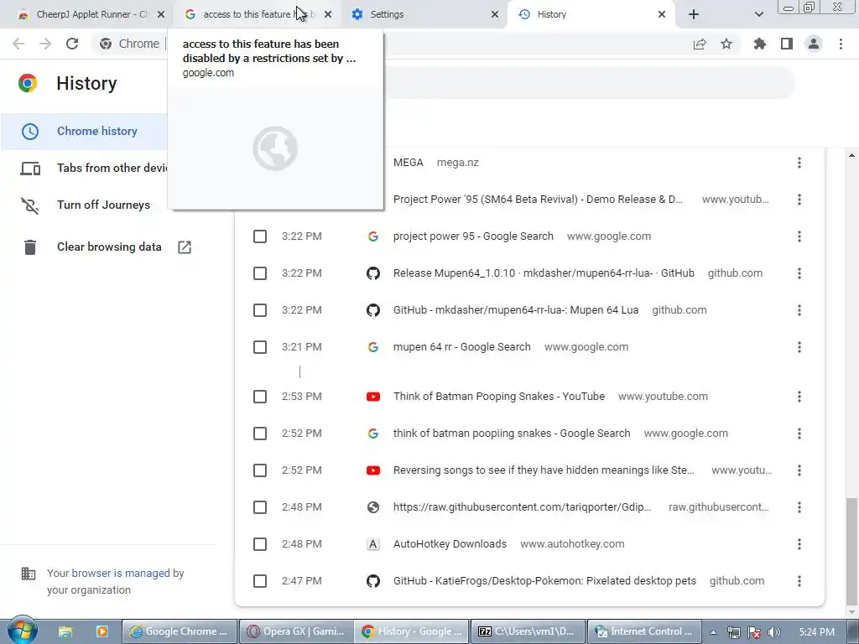
Task: Open Windows Media Player taskbar icon
Action: (102, 631)
